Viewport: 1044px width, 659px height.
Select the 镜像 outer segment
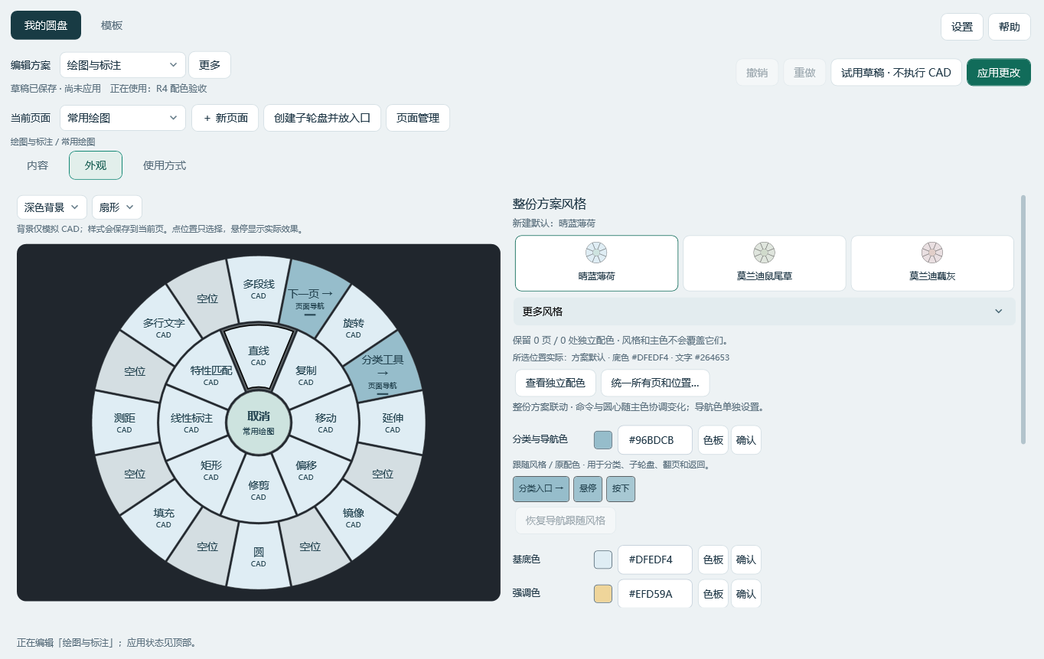[x=354, y=517]
